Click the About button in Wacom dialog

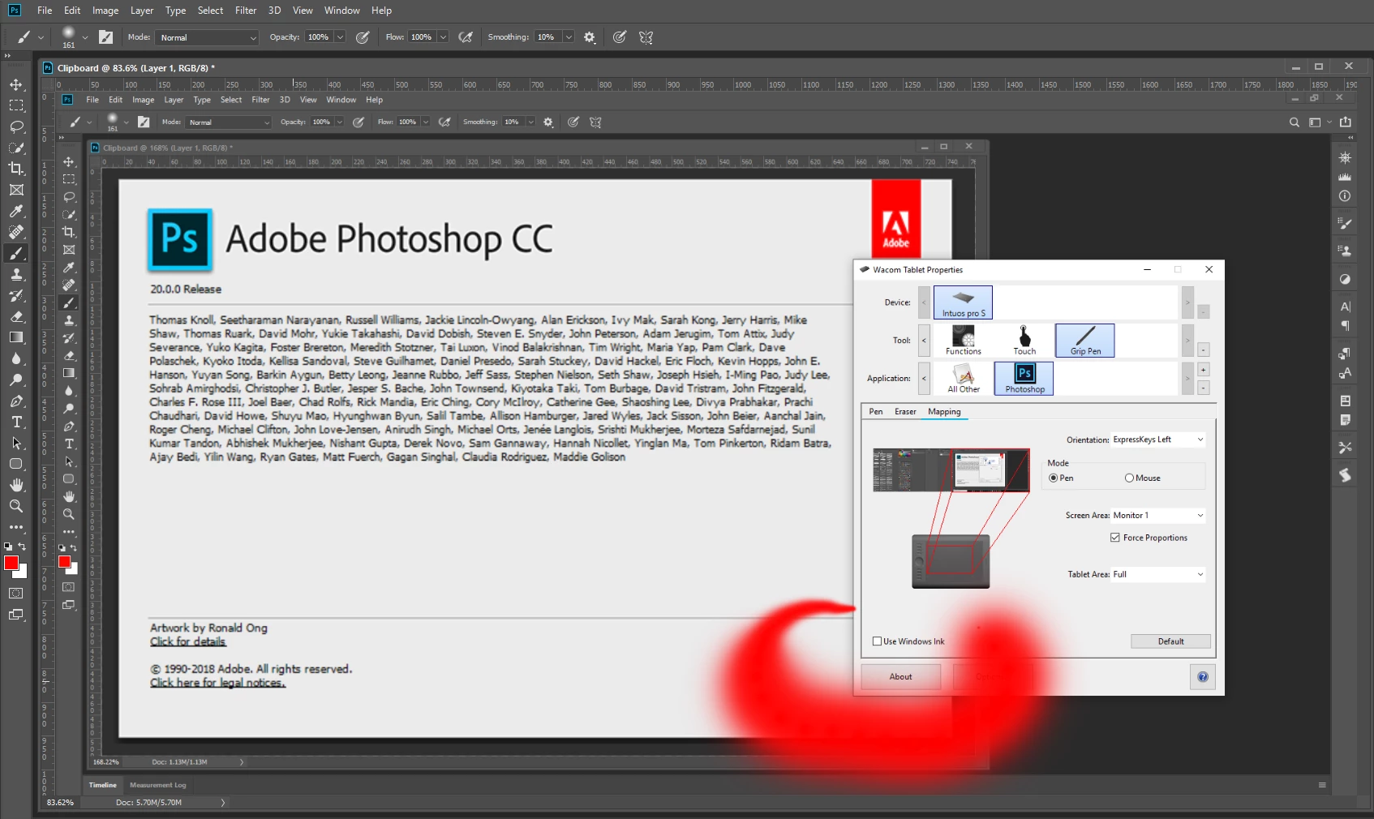pyautogui.click(x=900, y=677)
